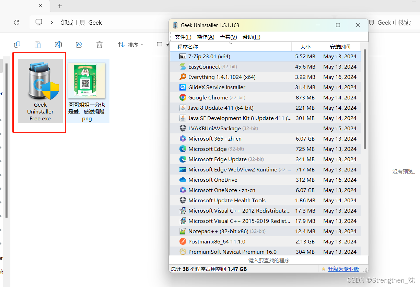420x287 pixels.
Task: Click the Visual C++ 2015-2019 icon
Action: 183,221
